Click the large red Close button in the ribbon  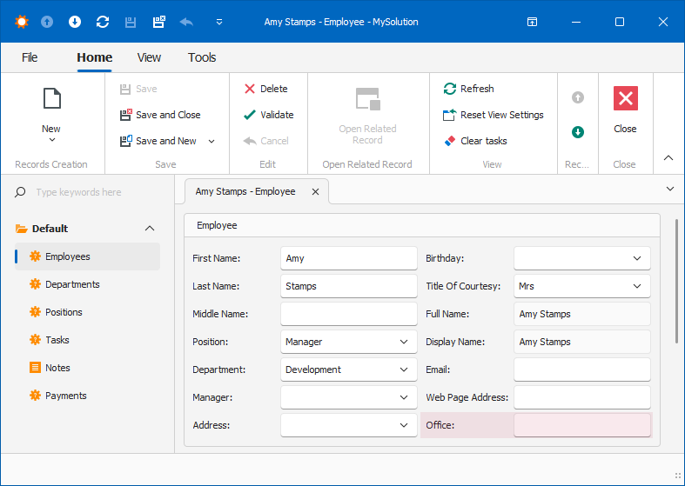click(x=626, y=110)
